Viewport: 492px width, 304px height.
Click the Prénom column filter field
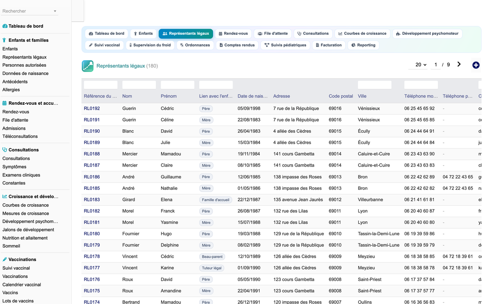178,85
